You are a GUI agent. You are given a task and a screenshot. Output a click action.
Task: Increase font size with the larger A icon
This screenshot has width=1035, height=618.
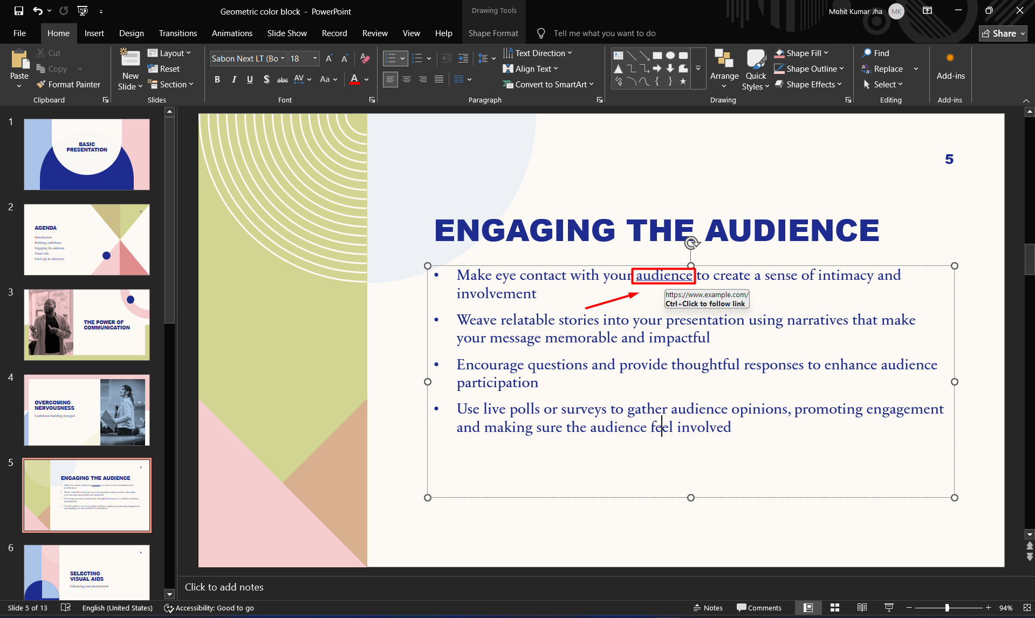point(328,58)
